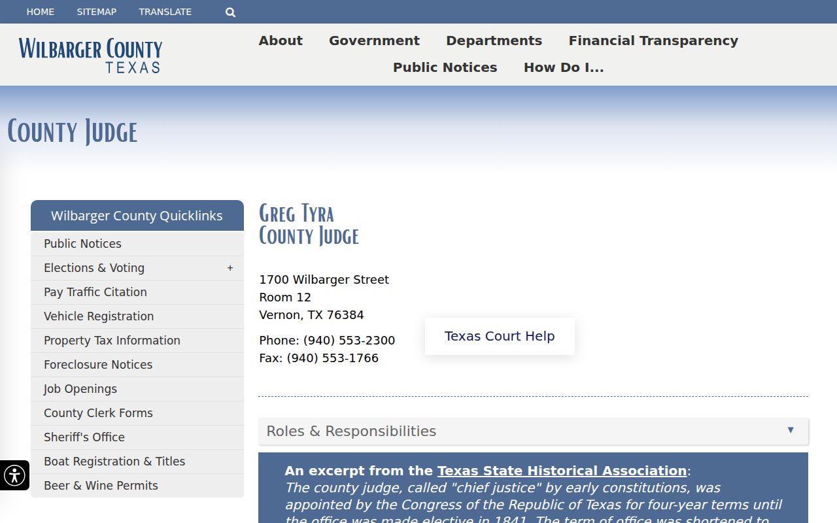Click the phone number (940) 553-2300
This screenshot has height=523, width=837.
pos(349,341)
